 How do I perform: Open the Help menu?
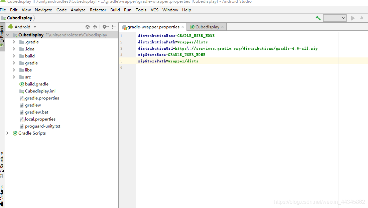tap(187, 10)
